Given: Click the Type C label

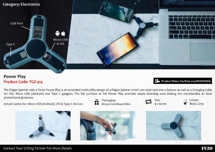Looking at the screenshot, I should pyautogui.click(x=10, y=44).
